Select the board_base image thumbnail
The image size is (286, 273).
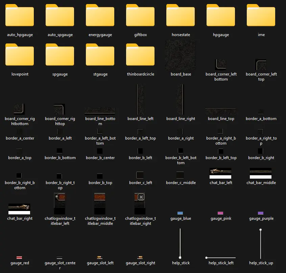point(181,55)
